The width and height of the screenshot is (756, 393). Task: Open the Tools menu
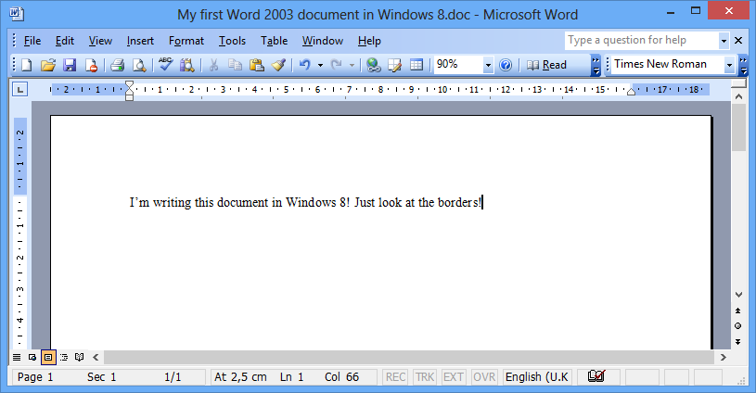click(233, 41)
